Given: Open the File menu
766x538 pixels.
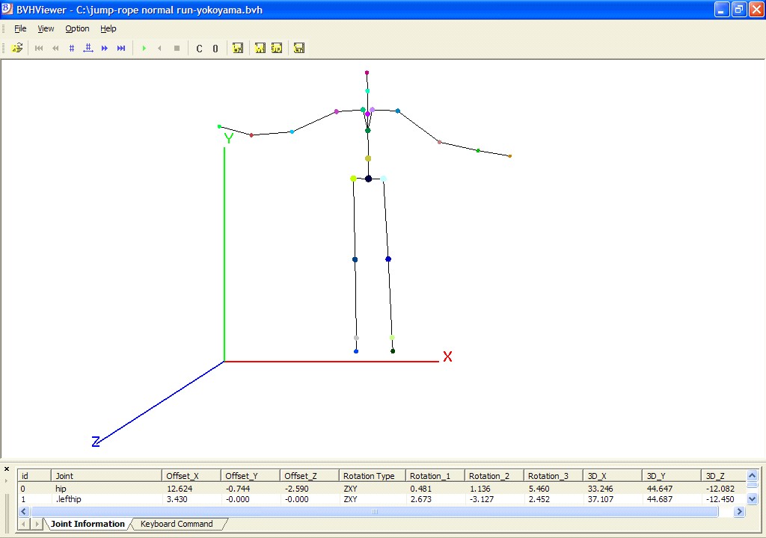Looking at the screenshot, I should coord(20,28).
